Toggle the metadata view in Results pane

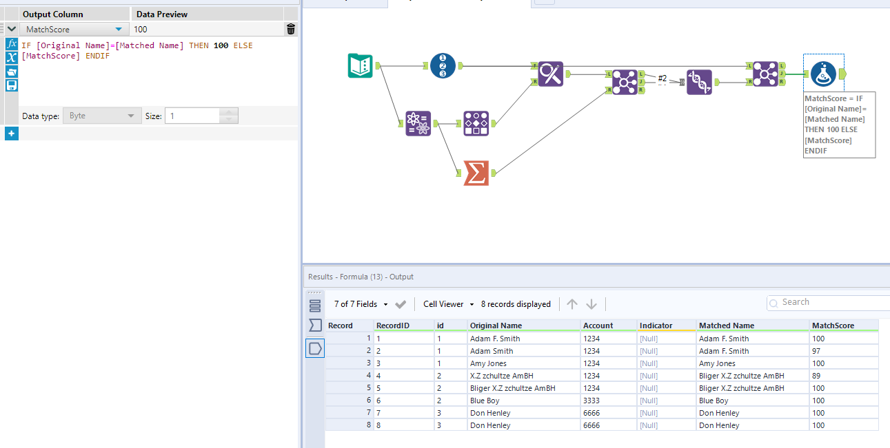(x=315, y=326)
